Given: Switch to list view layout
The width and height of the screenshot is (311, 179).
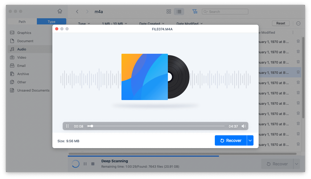Looking at the screenshot, I should pos(179,12).
